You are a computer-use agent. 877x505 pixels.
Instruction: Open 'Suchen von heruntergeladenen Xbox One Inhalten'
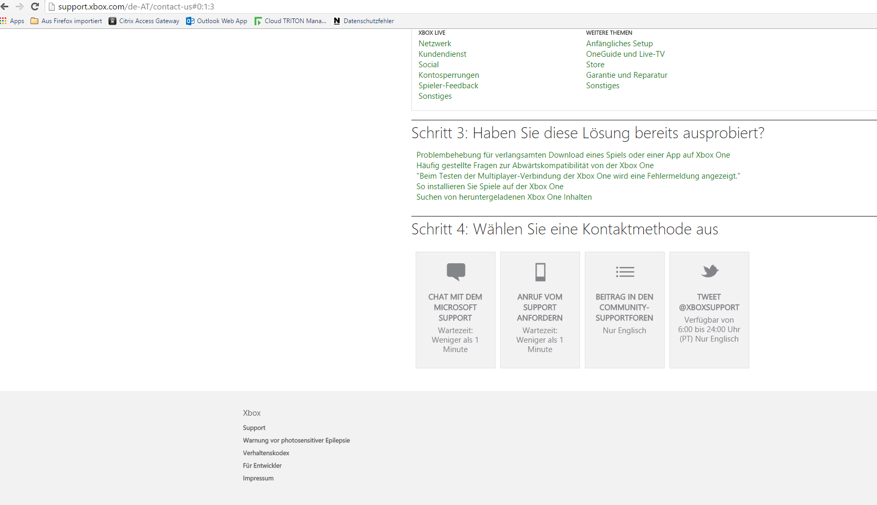click(504, 197)
